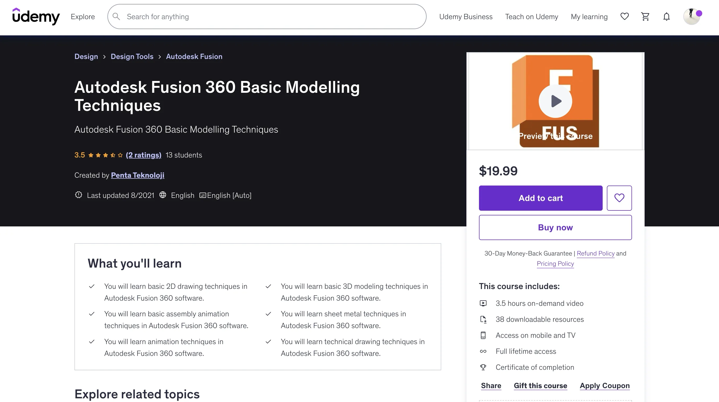The height and width of the screenshot is (402, 719).
Task: Click Apply Coupon
Action: pos(604,385)
